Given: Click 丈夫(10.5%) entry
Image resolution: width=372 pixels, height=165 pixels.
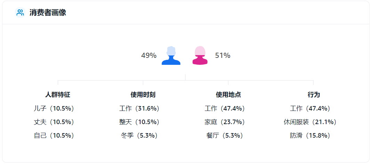Looking at the screenshot, I should tap(54, 122).
